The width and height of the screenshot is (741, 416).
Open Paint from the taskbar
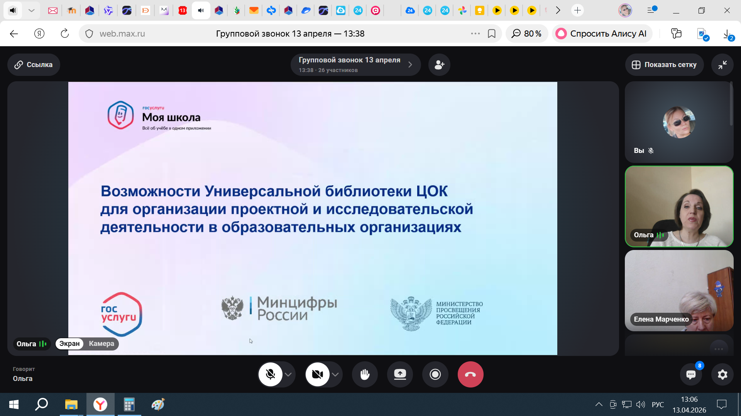pos(158,404)
